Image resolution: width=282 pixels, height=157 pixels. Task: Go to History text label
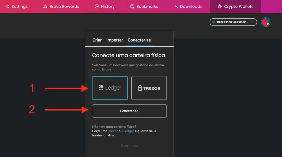click(108, 6)
